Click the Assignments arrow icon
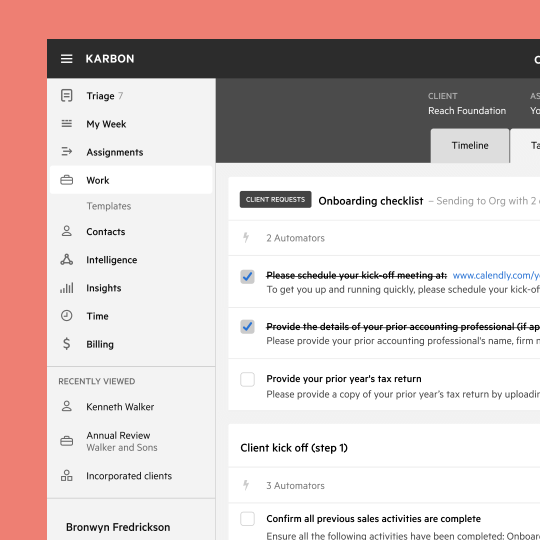This screenshot has width=540, height=540. tap(66, 151)
